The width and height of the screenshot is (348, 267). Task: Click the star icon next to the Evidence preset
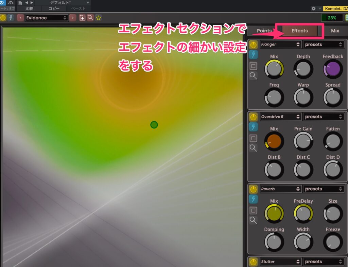tap(98, 18)
